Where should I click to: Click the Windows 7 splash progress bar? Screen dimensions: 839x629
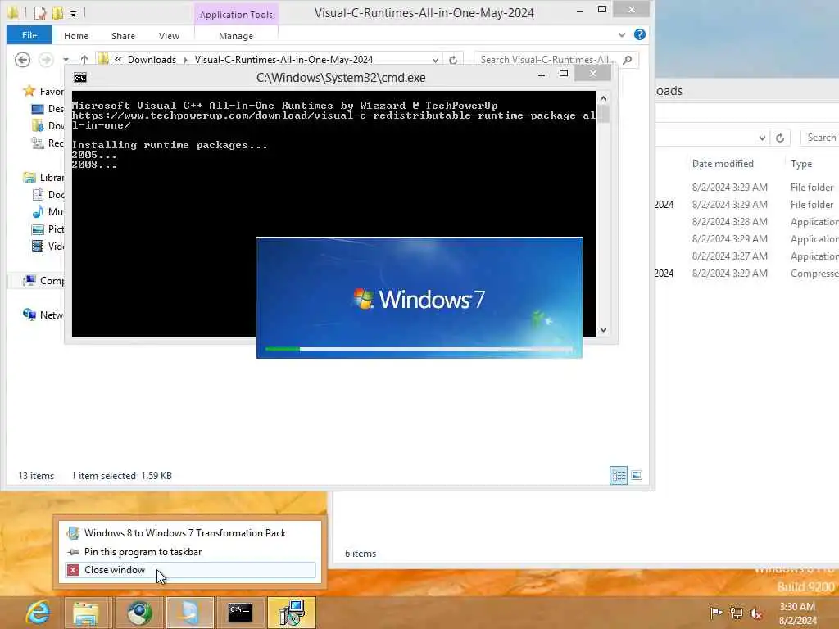tap(419, 349)
